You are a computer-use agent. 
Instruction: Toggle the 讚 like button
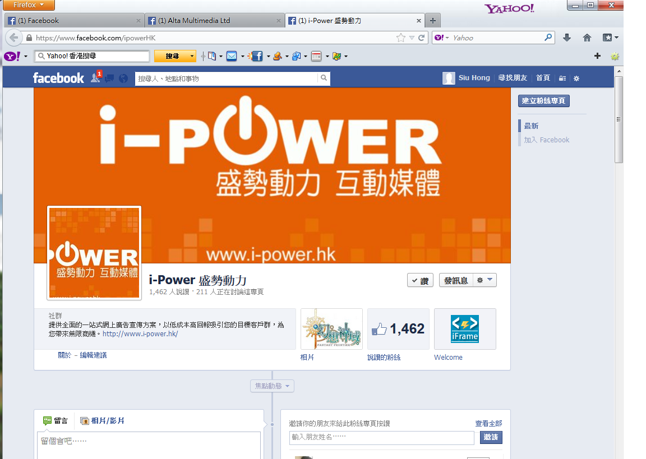point(420,281)
